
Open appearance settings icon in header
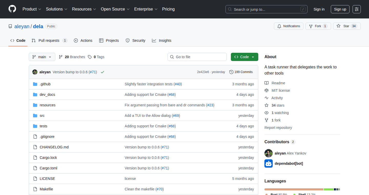(x=357, y=9)
